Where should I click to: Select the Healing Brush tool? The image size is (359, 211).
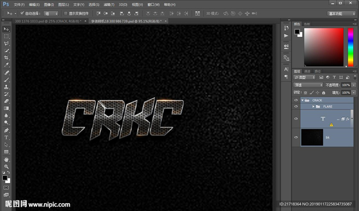[6, 73]
